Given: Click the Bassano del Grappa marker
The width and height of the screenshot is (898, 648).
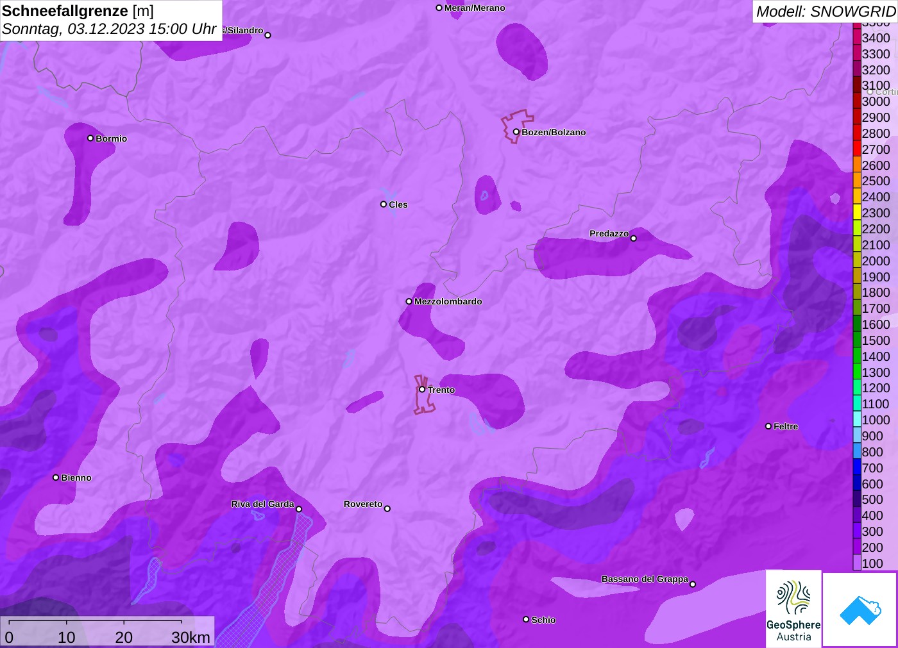Looking at the screenshot, I should tap(693, 584).
